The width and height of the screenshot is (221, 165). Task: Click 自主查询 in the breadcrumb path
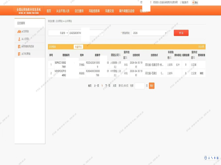59,21
